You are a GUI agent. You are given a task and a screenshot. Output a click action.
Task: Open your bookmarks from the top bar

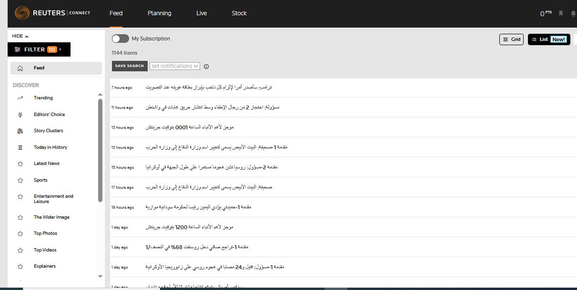(x=560, y=14)
